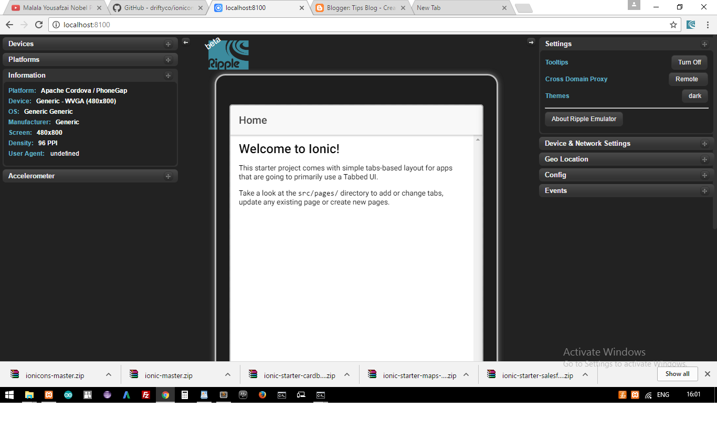Expand the Events panel

click(x=627, y=191)
